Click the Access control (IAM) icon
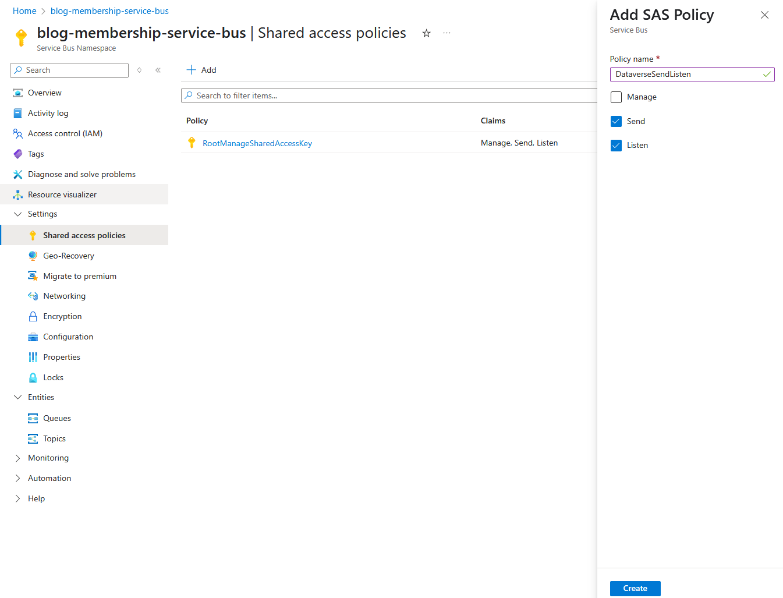Screen dimensions: 783x598 tap(18, 134)
